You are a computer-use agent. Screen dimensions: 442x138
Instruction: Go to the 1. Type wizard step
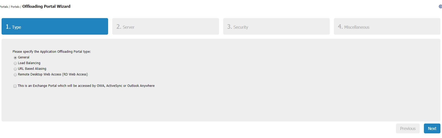point(55,26)
